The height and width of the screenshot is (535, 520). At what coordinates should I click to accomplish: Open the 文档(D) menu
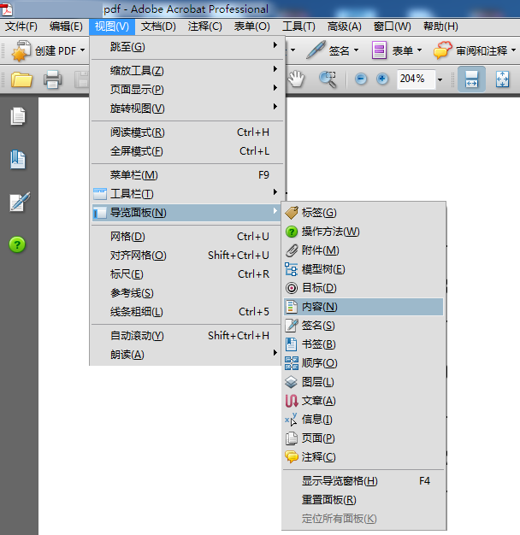click(x=158, y=26)
